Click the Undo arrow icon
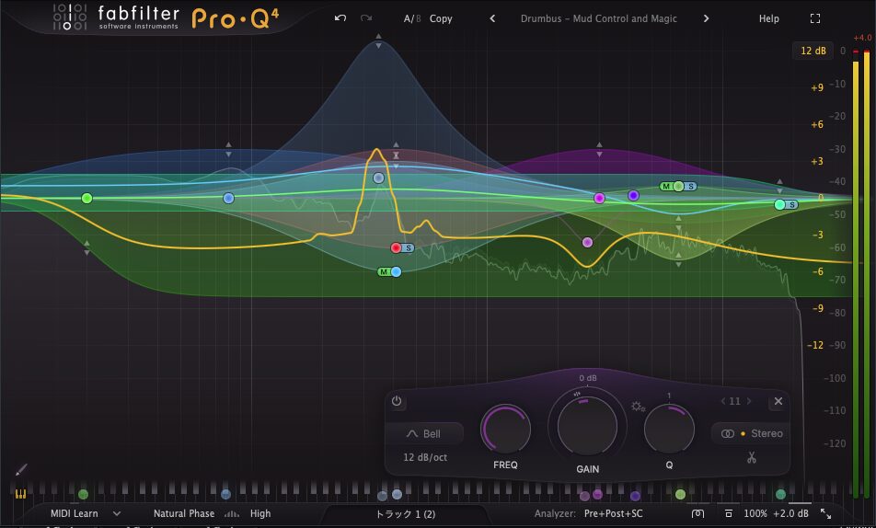Viewport: 876px width, 528px height. click(340, 17)
